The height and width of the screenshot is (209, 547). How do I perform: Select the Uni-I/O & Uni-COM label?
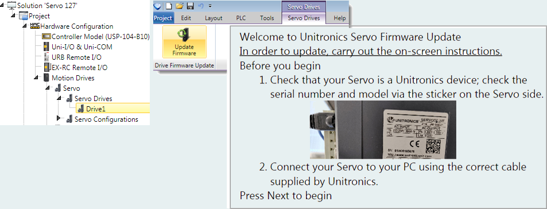pyautogui.click(x=82, y=47)
